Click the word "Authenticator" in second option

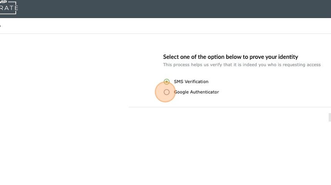(204, 92)
